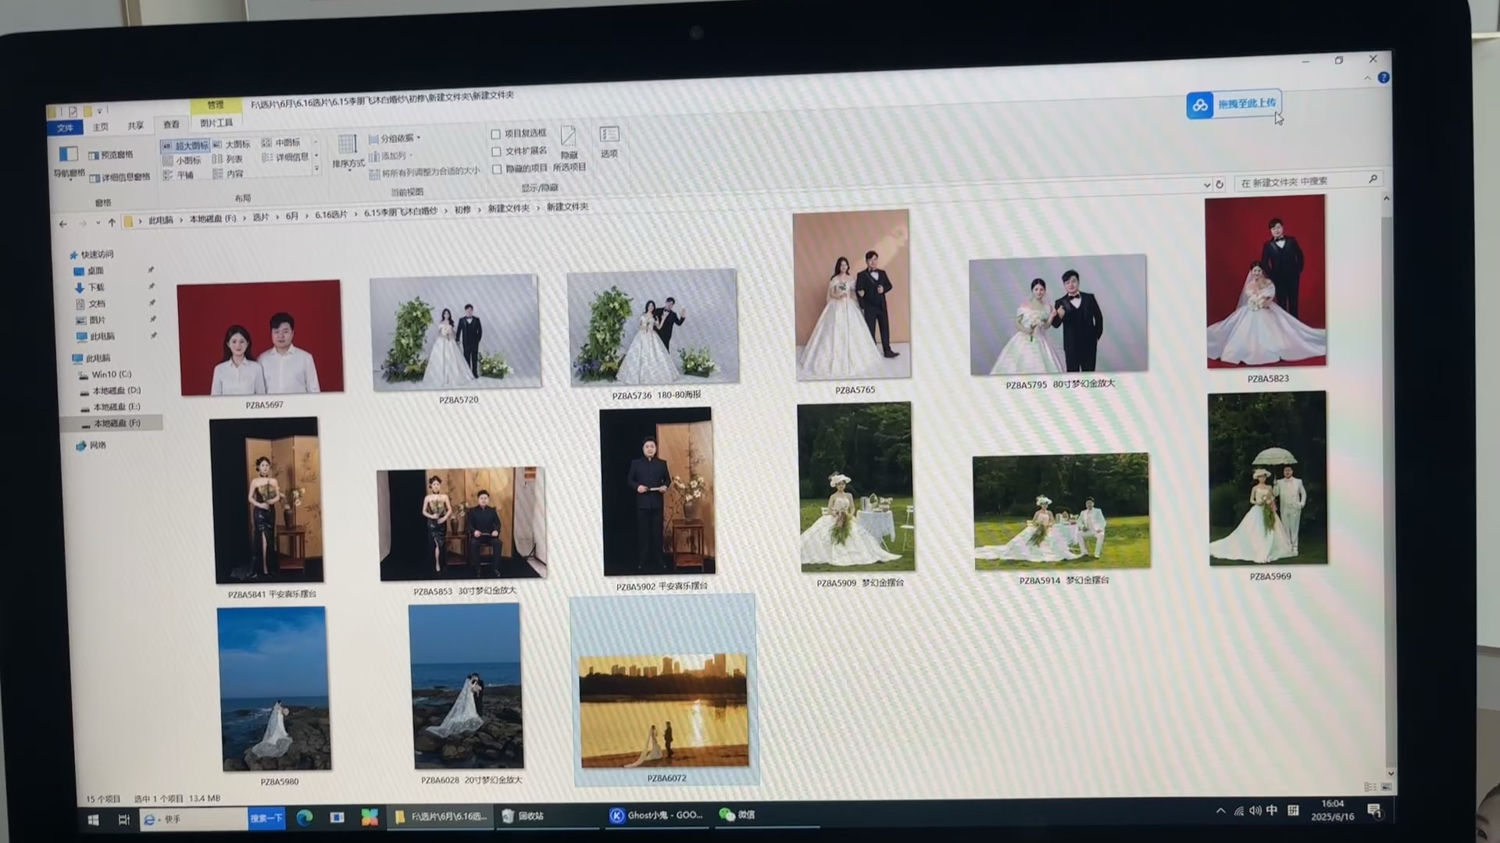The image size is (1500, 843).
Task: Click 本地磁盘 (F:) in the breadcrumb path
Action: pyautogui.click(x=212, y=219)
